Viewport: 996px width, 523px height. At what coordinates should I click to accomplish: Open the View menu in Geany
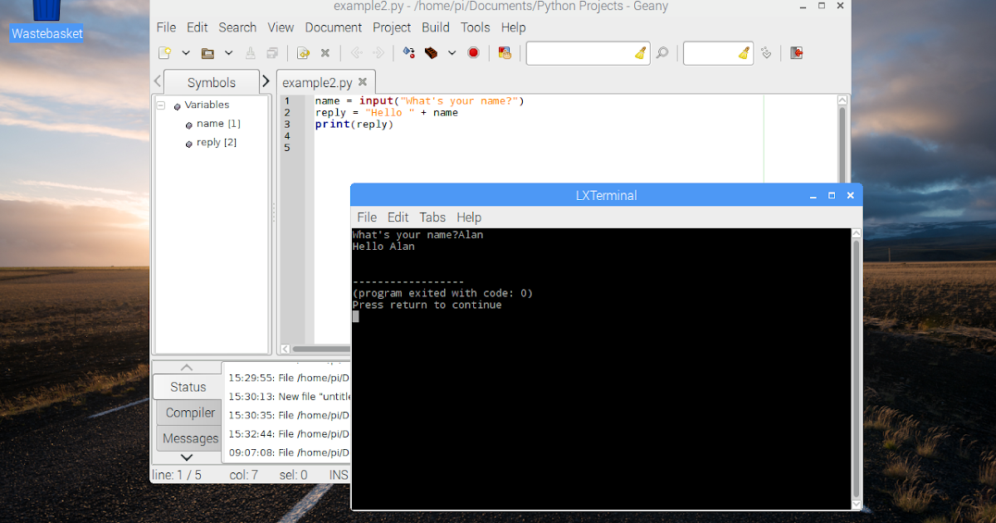(281, 27)
